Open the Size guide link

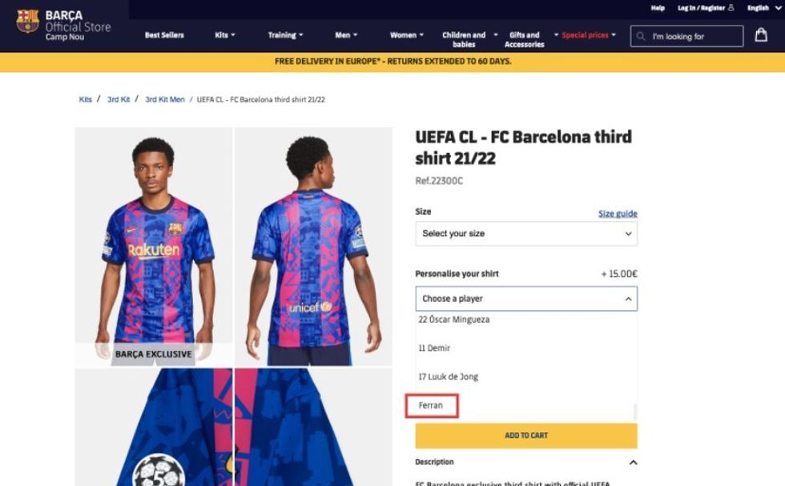pyautogui.click(x=618, y=214)
